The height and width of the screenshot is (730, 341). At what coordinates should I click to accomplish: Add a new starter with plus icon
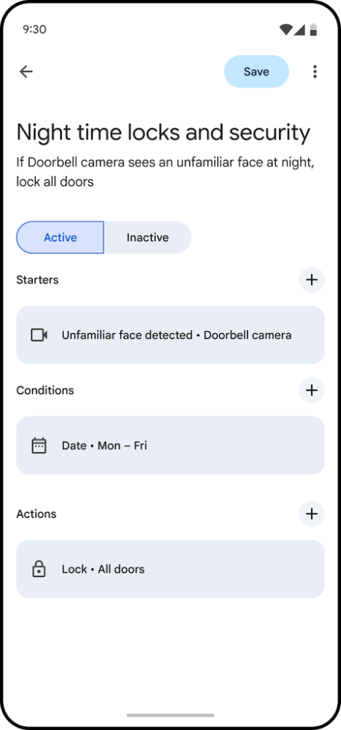click(x=311, y=280)
